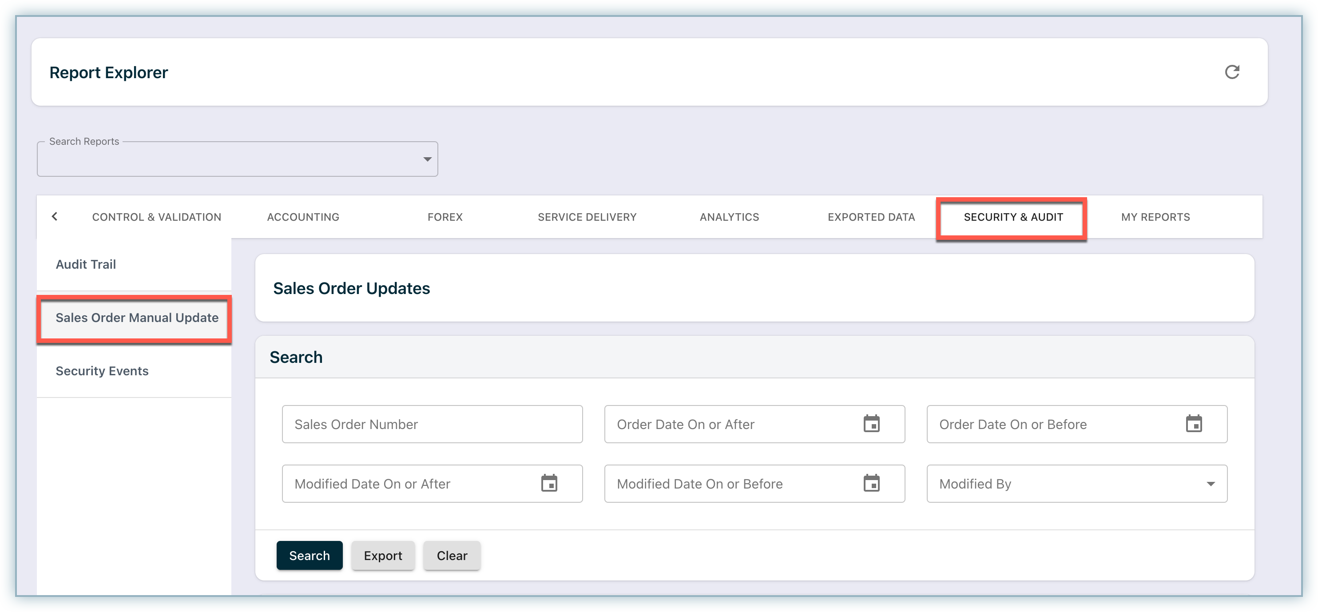Viewport: 1318px width, 612px height.
Task: Click the refresh icon in Report Explorer
Action: click(x=1231, y=72)
